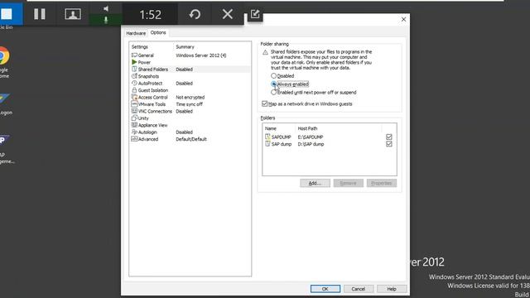Click Windows Server 2012 (4) summary text
The image size is (530, 298).
coord(200,55)
